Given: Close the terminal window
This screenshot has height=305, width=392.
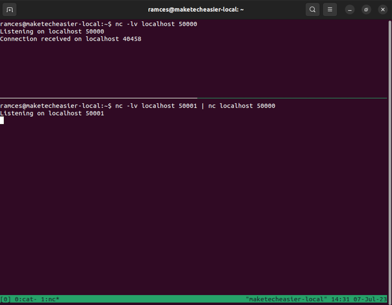Looking at the screenshot, I should [383, 10].
